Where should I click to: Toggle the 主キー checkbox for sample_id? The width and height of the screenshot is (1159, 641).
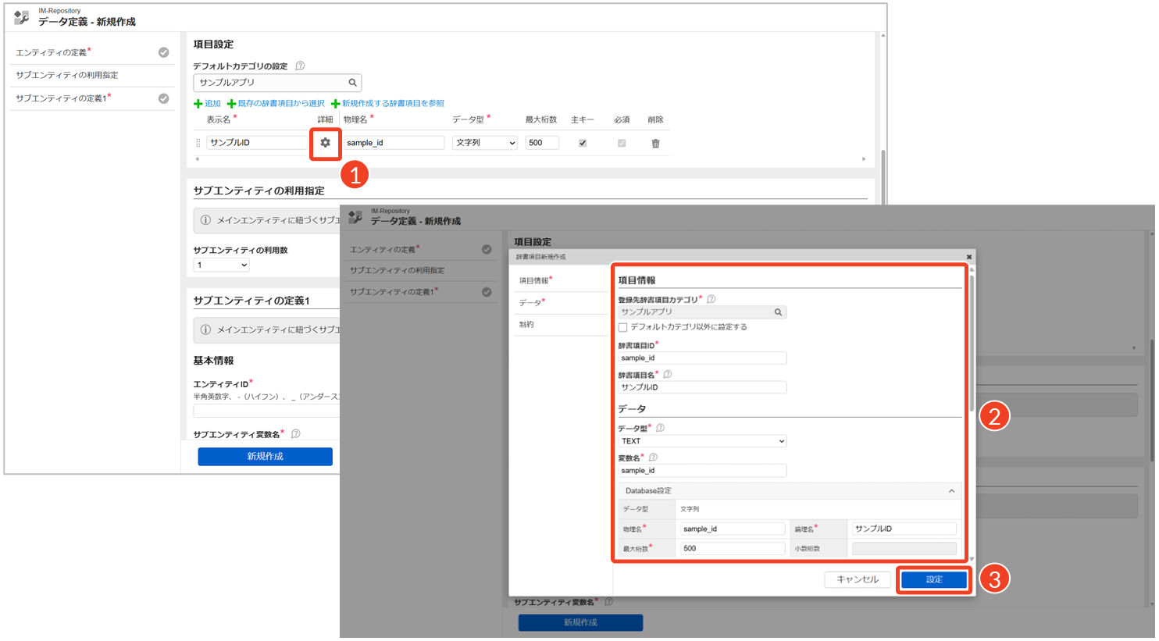pyautogui.click(x=583, y=143)
